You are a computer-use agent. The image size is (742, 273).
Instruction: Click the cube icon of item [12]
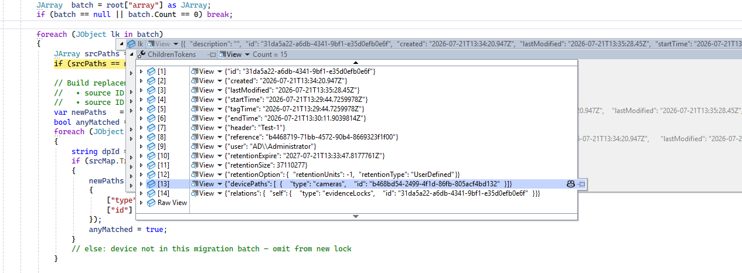pos(151,175)
